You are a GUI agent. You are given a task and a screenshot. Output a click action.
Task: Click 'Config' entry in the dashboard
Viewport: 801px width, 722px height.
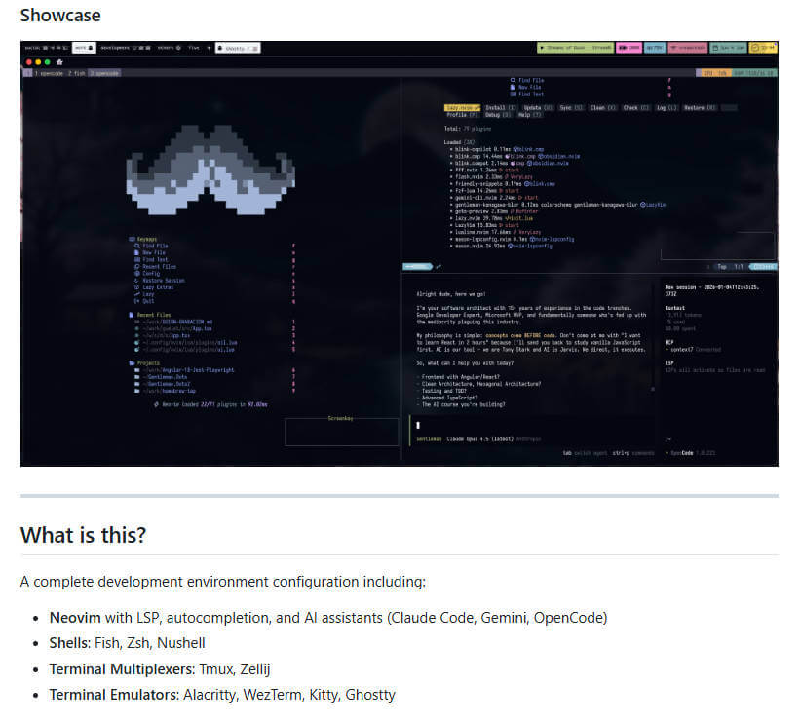[x=151, y=274]
